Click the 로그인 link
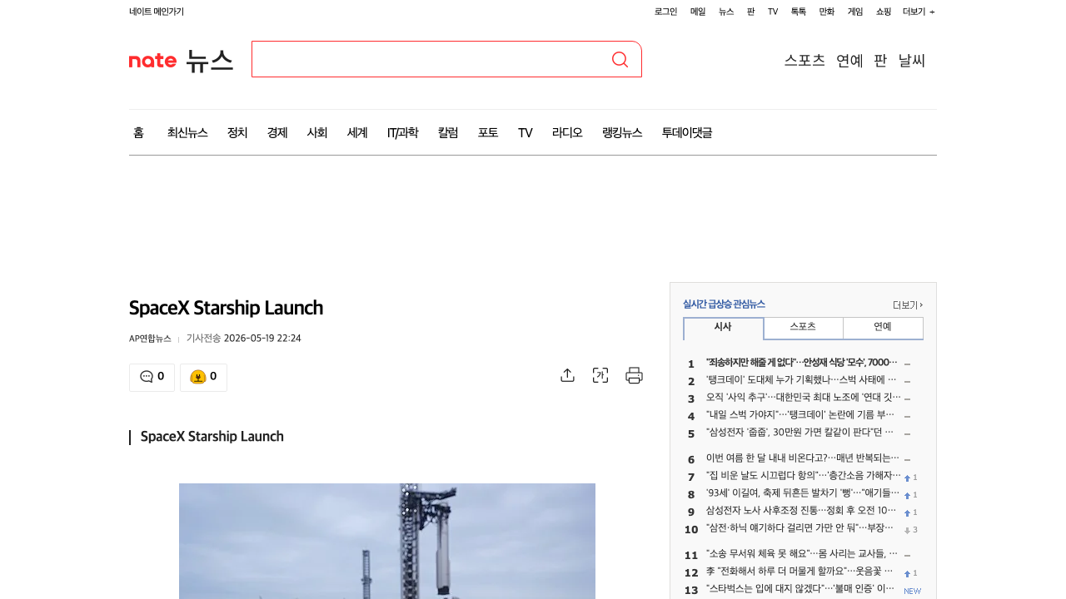Screen dimensions: 1066x599 click(x=665, y=12)
